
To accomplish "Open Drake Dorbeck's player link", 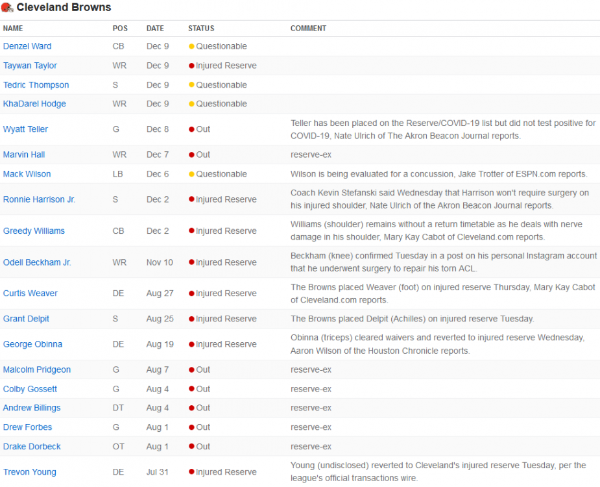I will pos(32,446).
